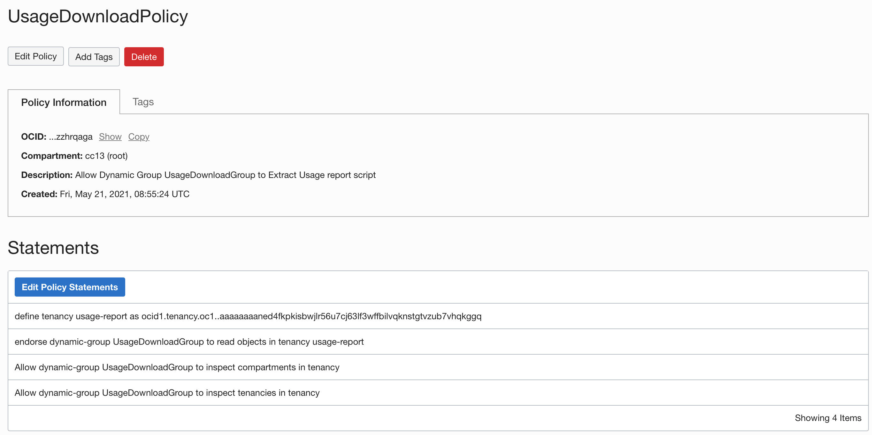Click the OCID label in Policy Information

pos(34,136)
